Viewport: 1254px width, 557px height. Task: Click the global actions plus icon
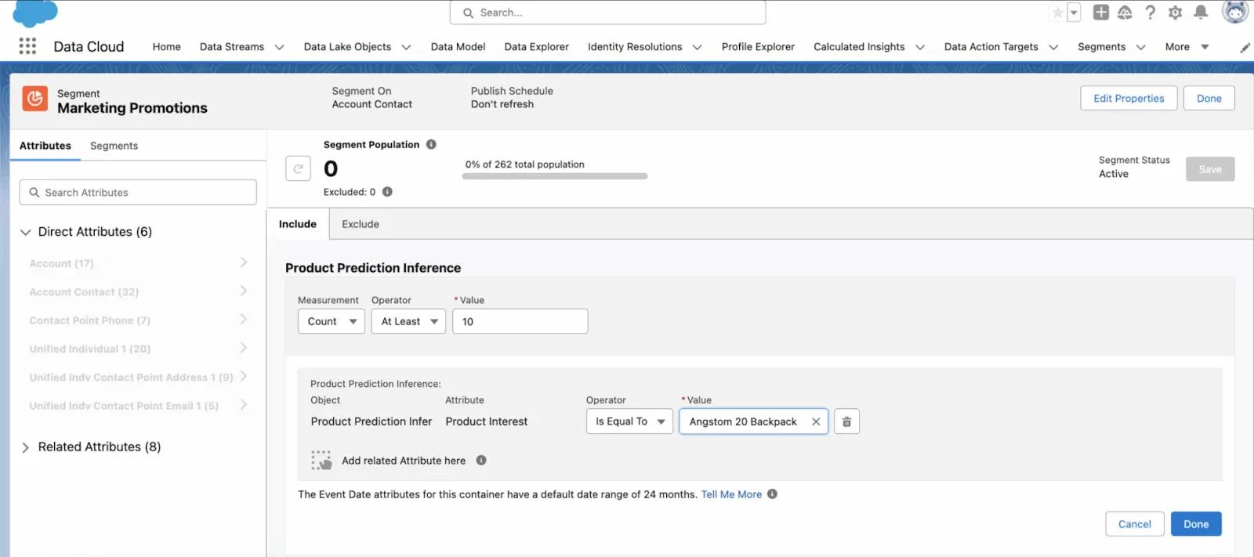[1100, 13]
